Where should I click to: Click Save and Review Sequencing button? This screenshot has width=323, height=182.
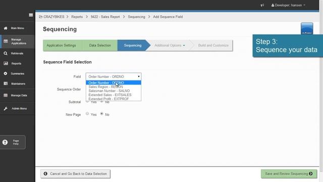pos(289,174)
